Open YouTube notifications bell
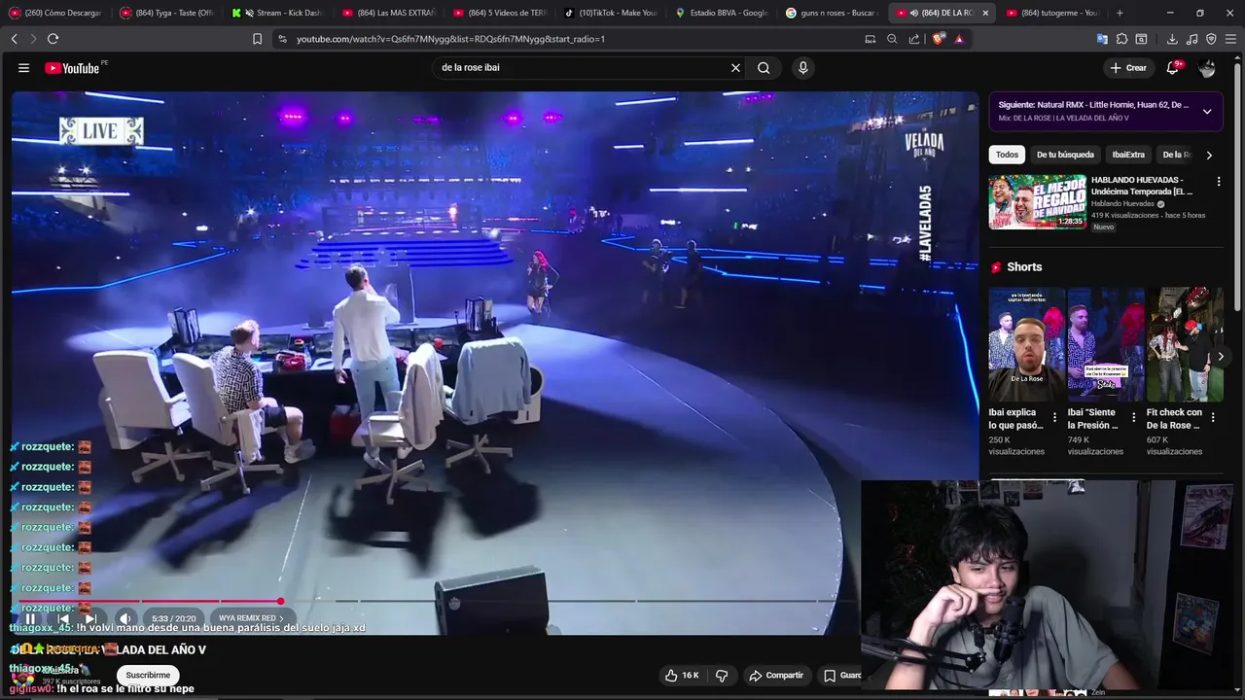Image resolution: width=1245 pixels, height=700 pixels. coord(1173,68)
